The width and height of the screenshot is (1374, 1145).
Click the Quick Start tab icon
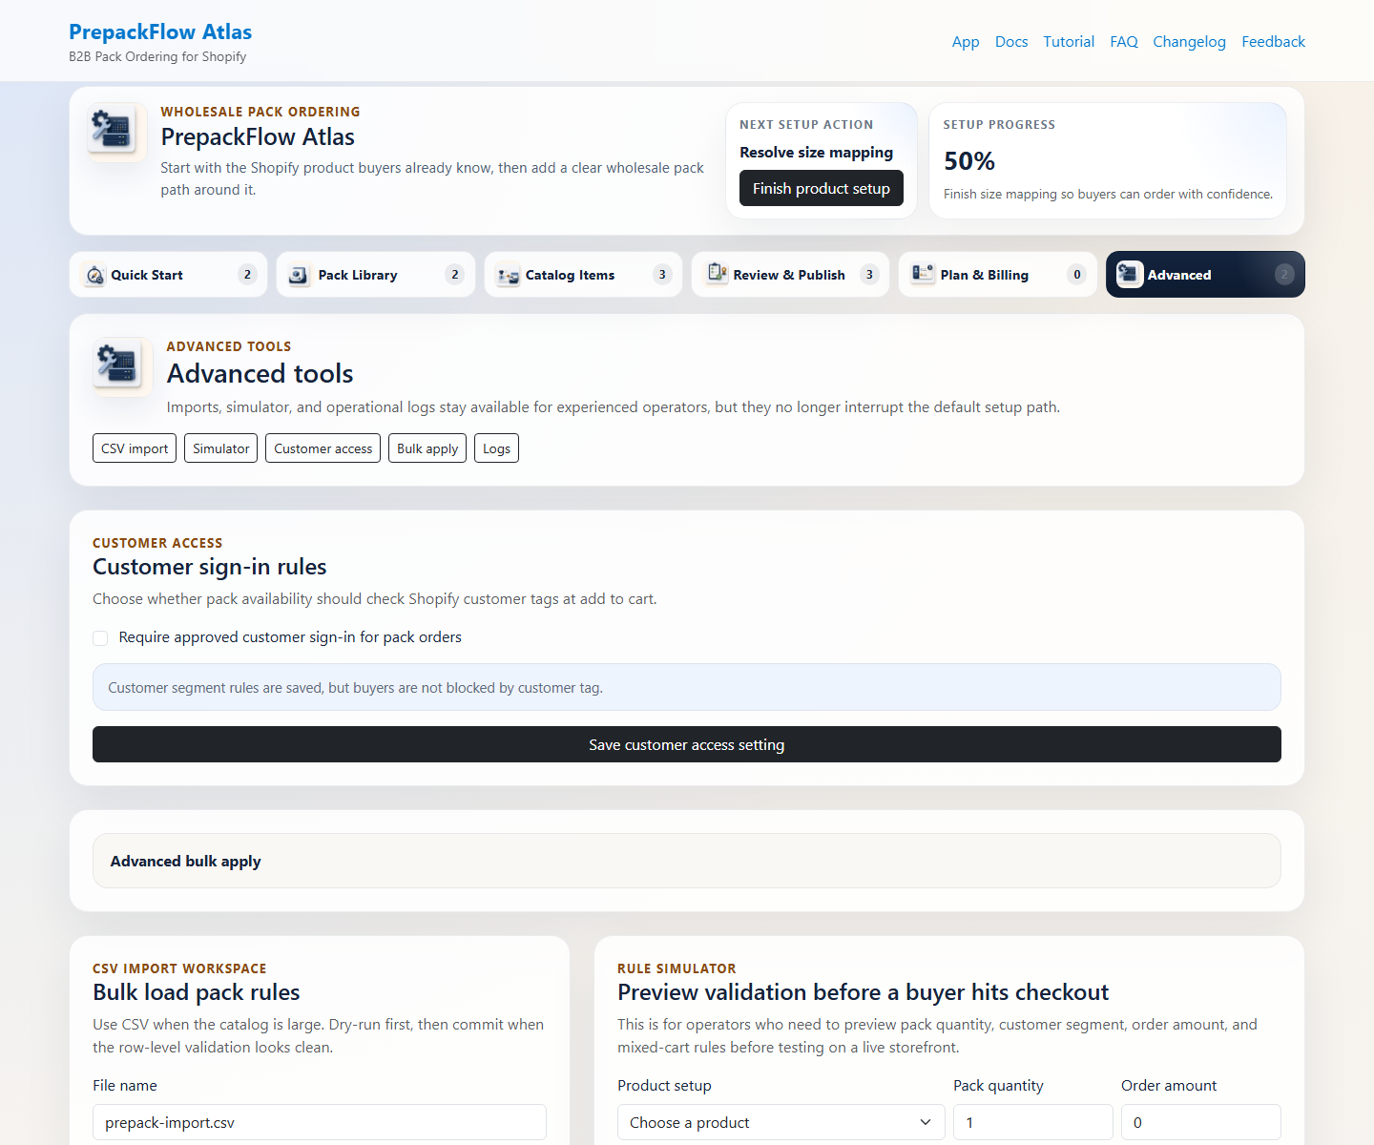coord(94,275)
